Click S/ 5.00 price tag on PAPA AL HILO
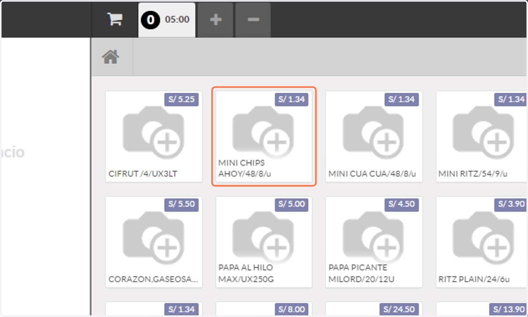 pyautogui.click(x=292, y=204)
